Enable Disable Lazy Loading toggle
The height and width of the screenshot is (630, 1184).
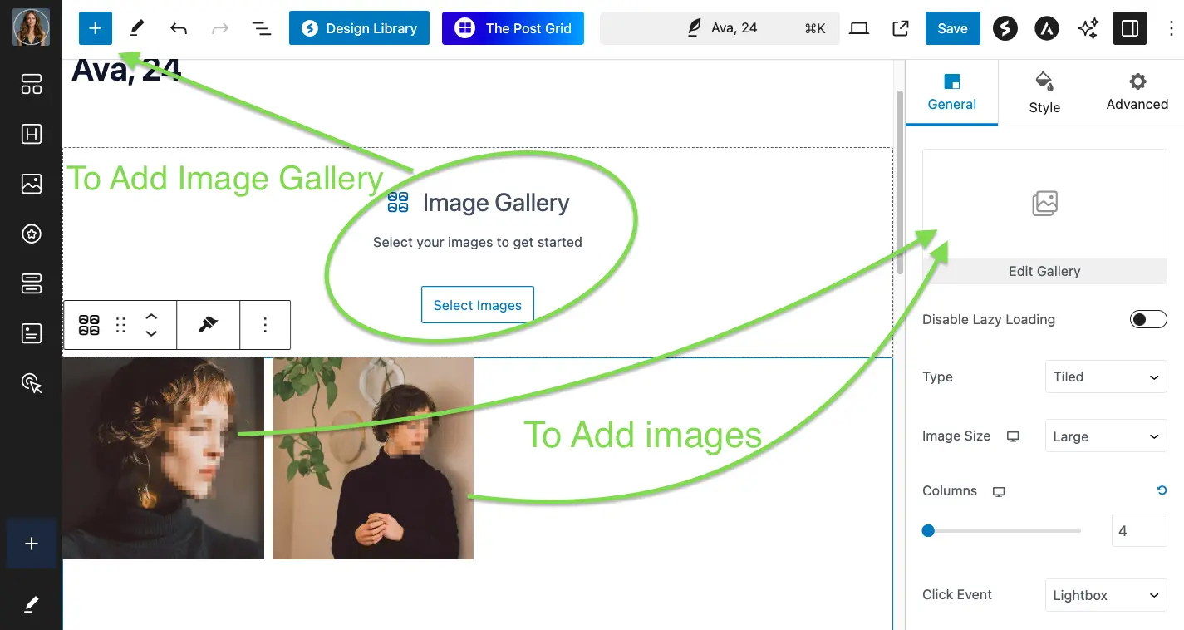coord(1148,318)
